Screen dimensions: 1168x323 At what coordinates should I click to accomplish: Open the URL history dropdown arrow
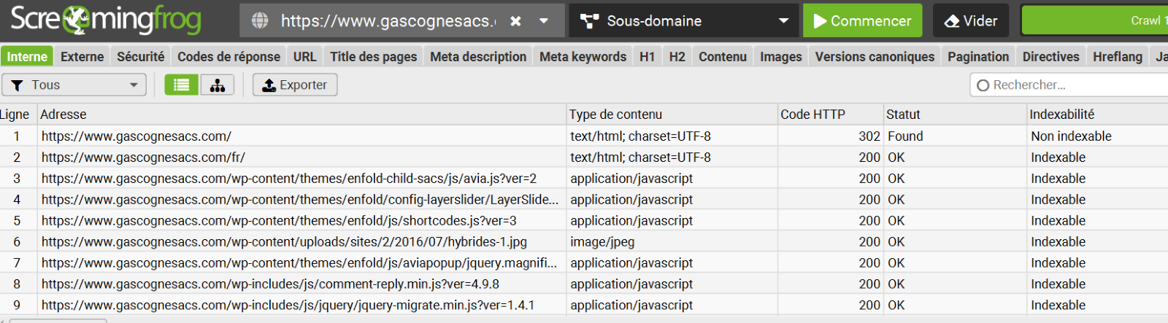[x=544, y=21]
